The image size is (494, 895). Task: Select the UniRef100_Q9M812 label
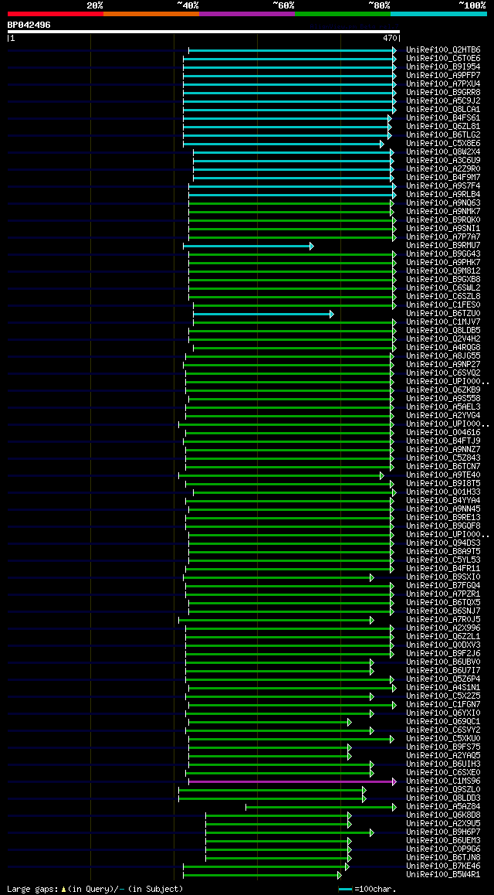point(443,271)
